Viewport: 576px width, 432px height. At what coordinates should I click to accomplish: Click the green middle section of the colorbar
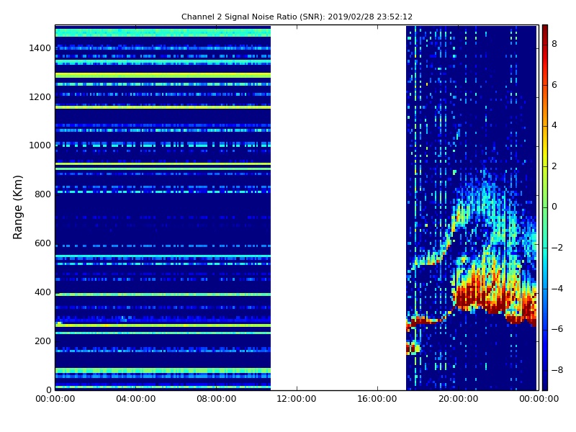545,207
